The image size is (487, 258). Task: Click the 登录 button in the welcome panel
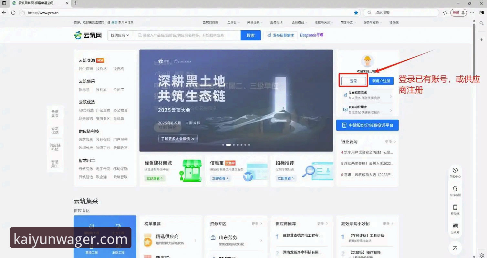pyautogui.click(x=354, y=81)
